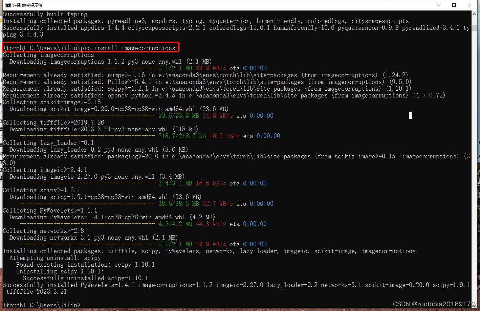Screen dimensions: 480x311
Task: Click 'Downloading lazy_loader-0.2-py3-none-any.whl' line
Action: [99, 150]
